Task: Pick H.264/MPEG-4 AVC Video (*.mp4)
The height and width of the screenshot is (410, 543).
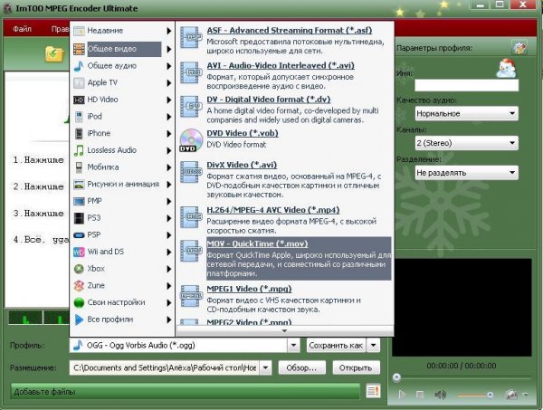Action: (x=273, y=210)
